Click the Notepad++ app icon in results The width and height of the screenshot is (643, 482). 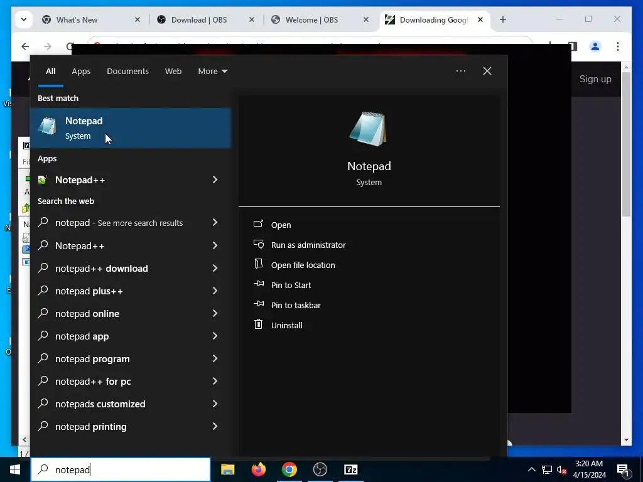(42, 180)
